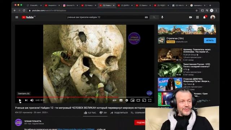Image resolution: width=231 pixels, height=130 pixels.
Task: Switch to the (1) ЧУДО tab
Action: click(x=161, y=5)
